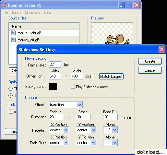Open Fade-Out Alpha dropdown
167x155 pixels.
coord(114,143)
